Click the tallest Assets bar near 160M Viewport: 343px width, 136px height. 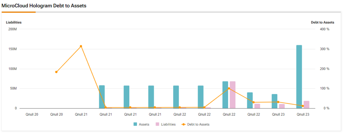tap(299, 77)
